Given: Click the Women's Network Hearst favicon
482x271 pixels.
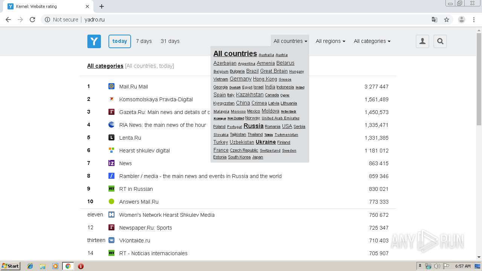Looking at the screenshot, I should pos(111,215).
